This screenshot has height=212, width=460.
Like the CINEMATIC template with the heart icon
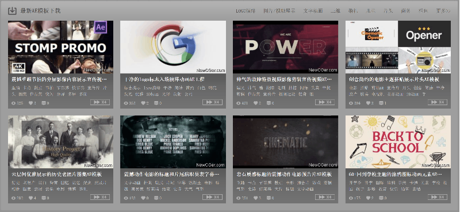[x=256, y=198]
